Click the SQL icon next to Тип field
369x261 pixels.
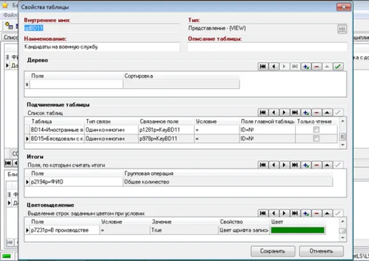342,29
